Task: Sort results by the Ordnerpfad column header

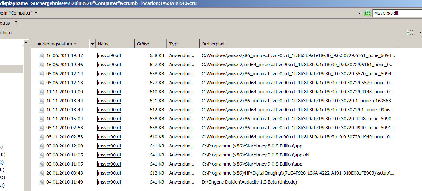Action: point(298,44)
